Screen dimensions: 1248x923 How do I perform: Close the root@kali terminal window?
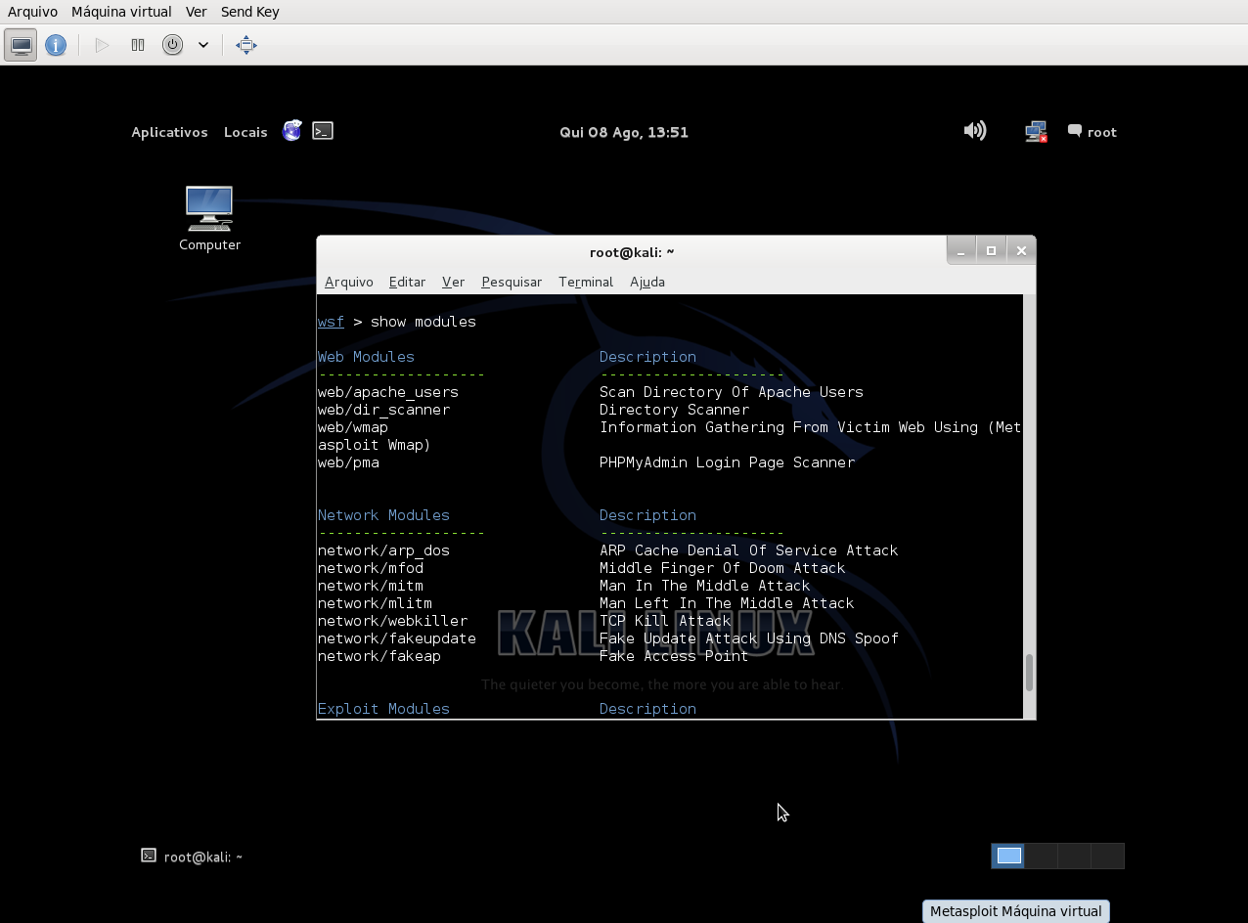click(1021, 251)
